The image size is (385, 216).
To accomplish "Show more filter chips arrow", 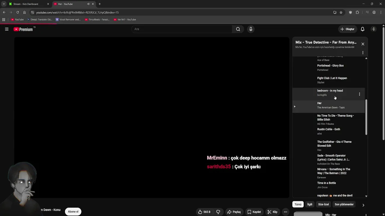I will point(363,205).
